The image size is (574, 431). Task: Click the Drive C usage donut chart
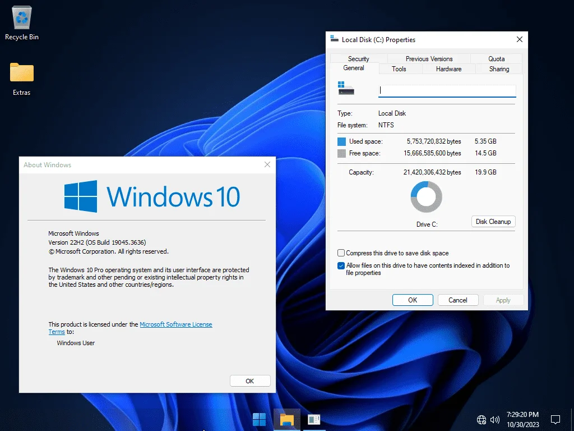(x=426, y=197)
